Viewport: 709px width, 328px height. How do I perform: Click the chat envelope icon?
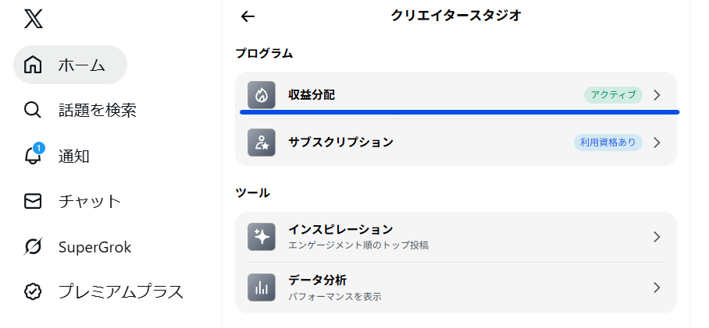[33, 202]
